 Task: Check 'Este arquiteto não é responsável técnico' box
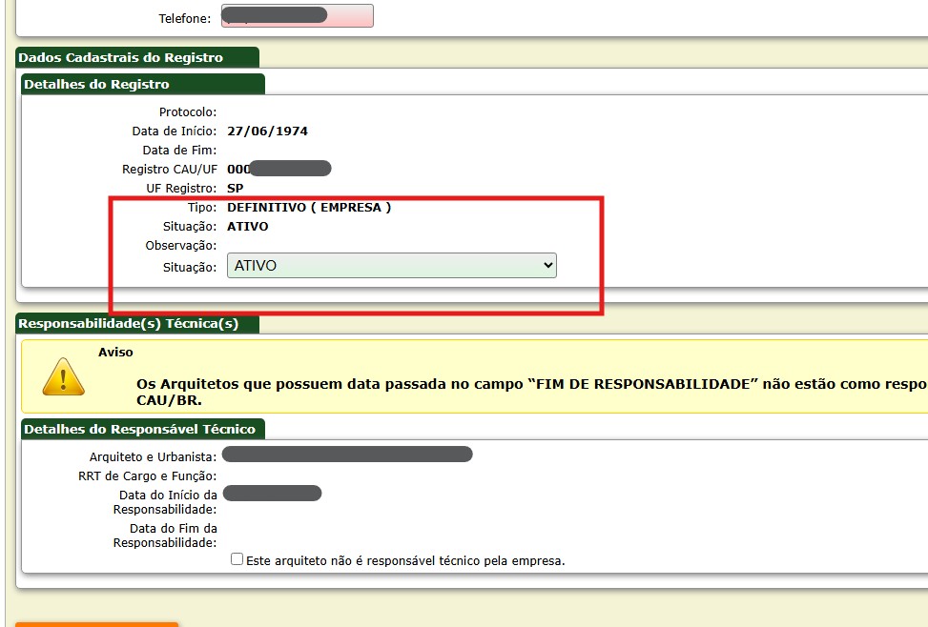(x=237, y=559)
